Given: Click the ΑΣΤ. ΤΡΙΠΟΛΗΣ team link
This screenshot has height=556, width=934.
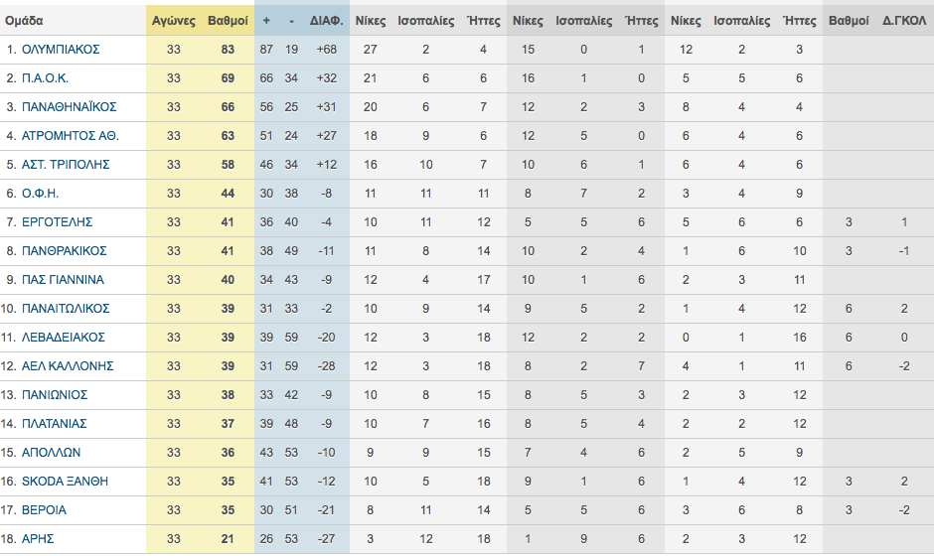Looking at the screenshot, I should point(66,164).
